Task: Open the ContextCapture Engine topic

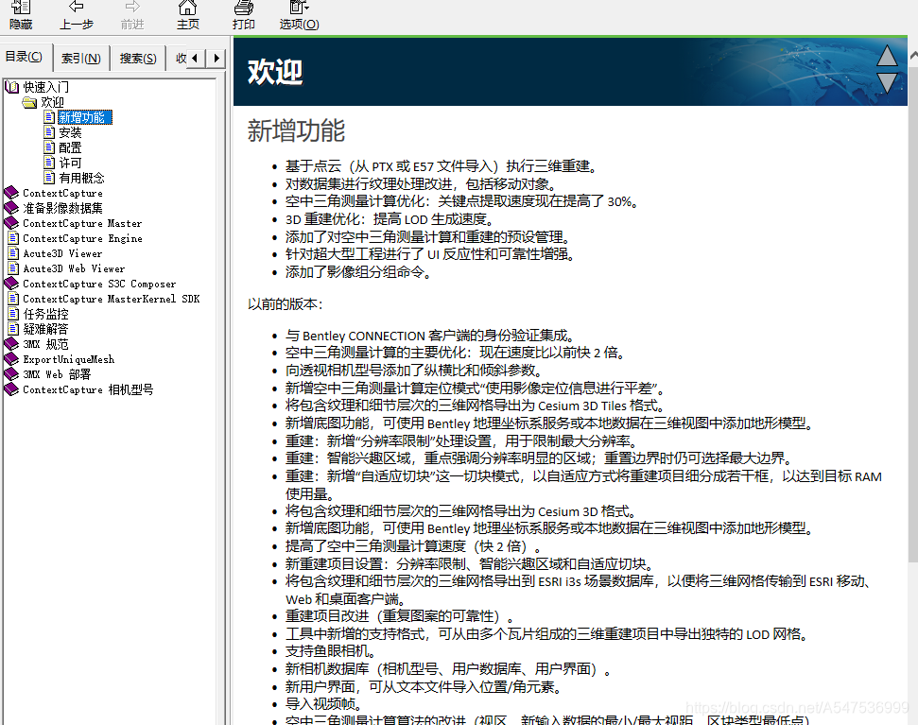Action: pyautogui.click(x=82, y=239)
